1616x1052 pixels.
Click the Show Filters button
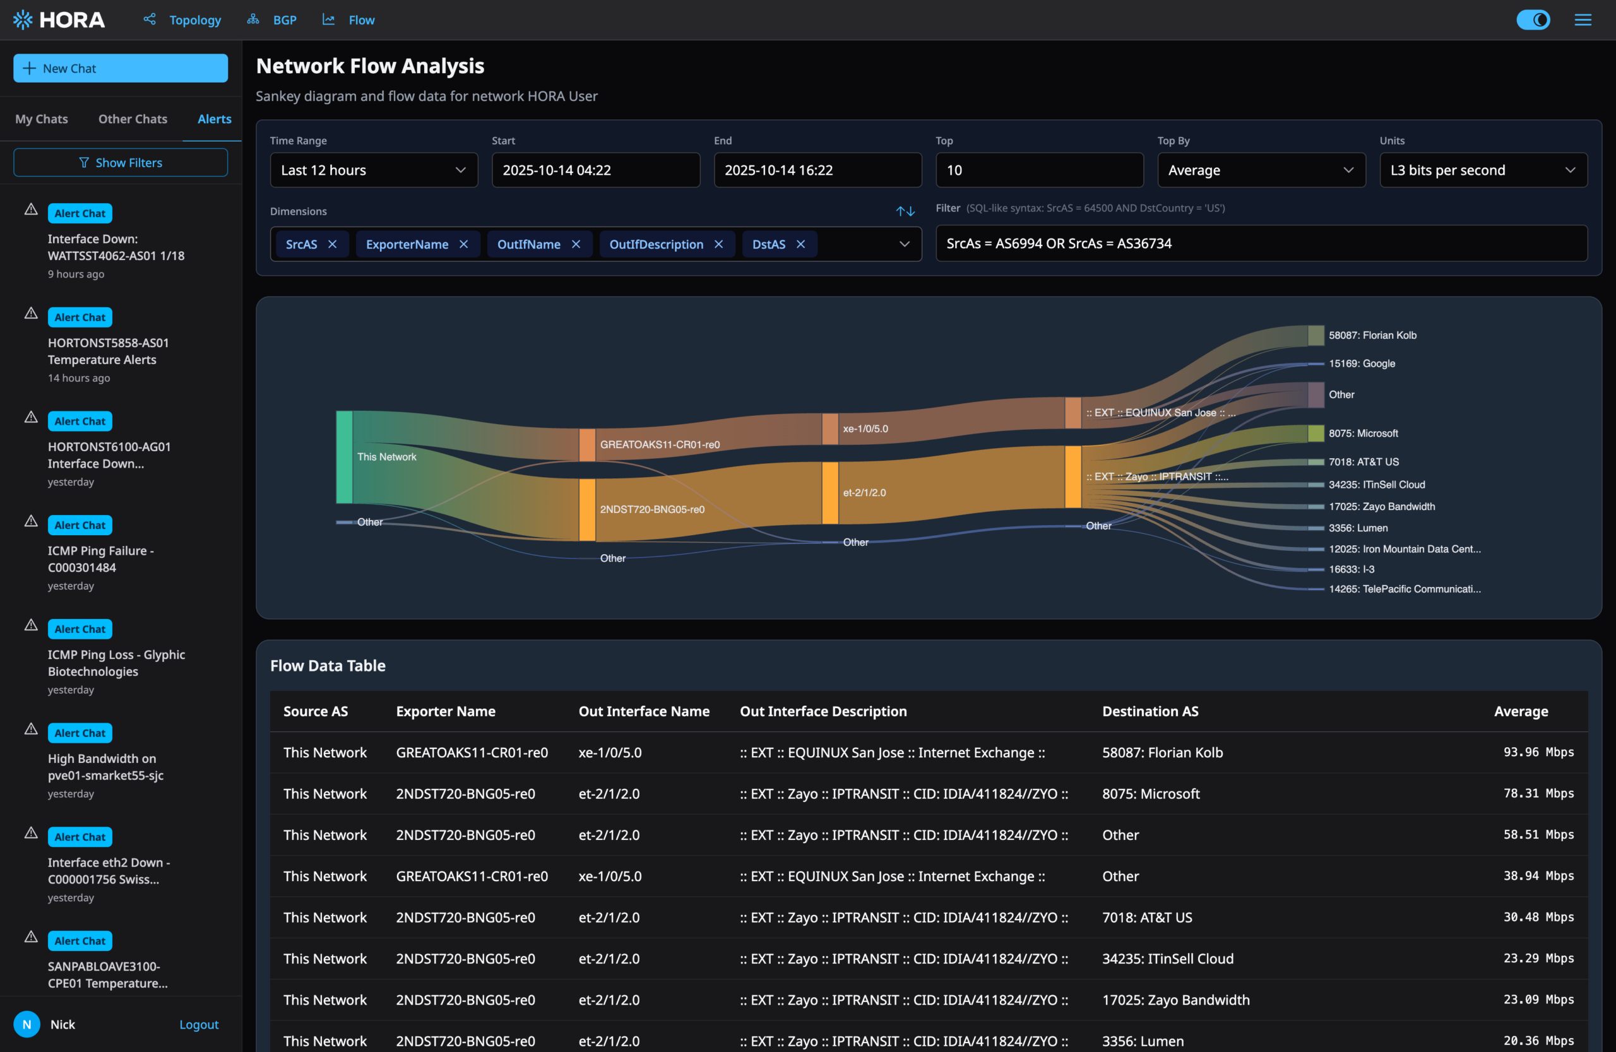[121, 163]
